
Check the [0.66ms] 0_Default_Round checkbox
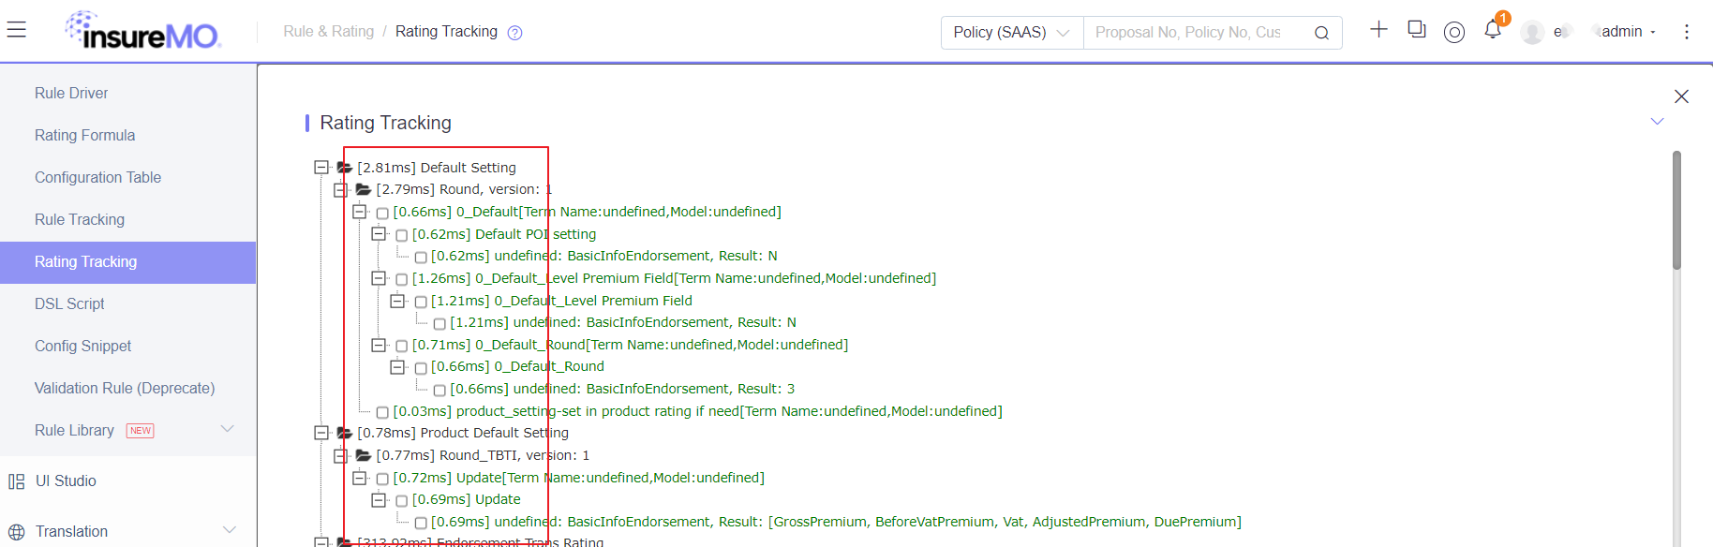pos(421,367)
